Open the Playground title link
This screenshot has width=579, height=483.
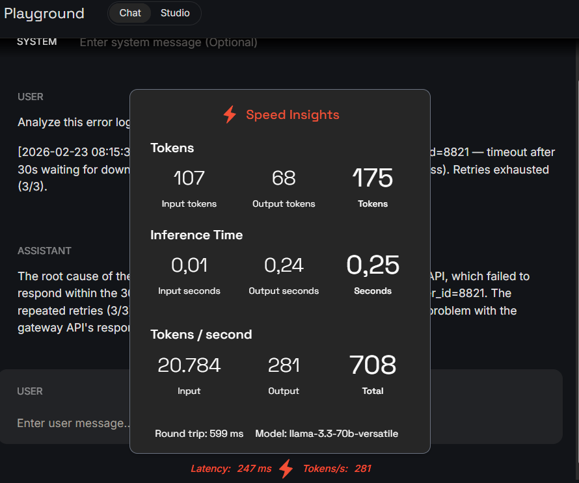[44, 14]
